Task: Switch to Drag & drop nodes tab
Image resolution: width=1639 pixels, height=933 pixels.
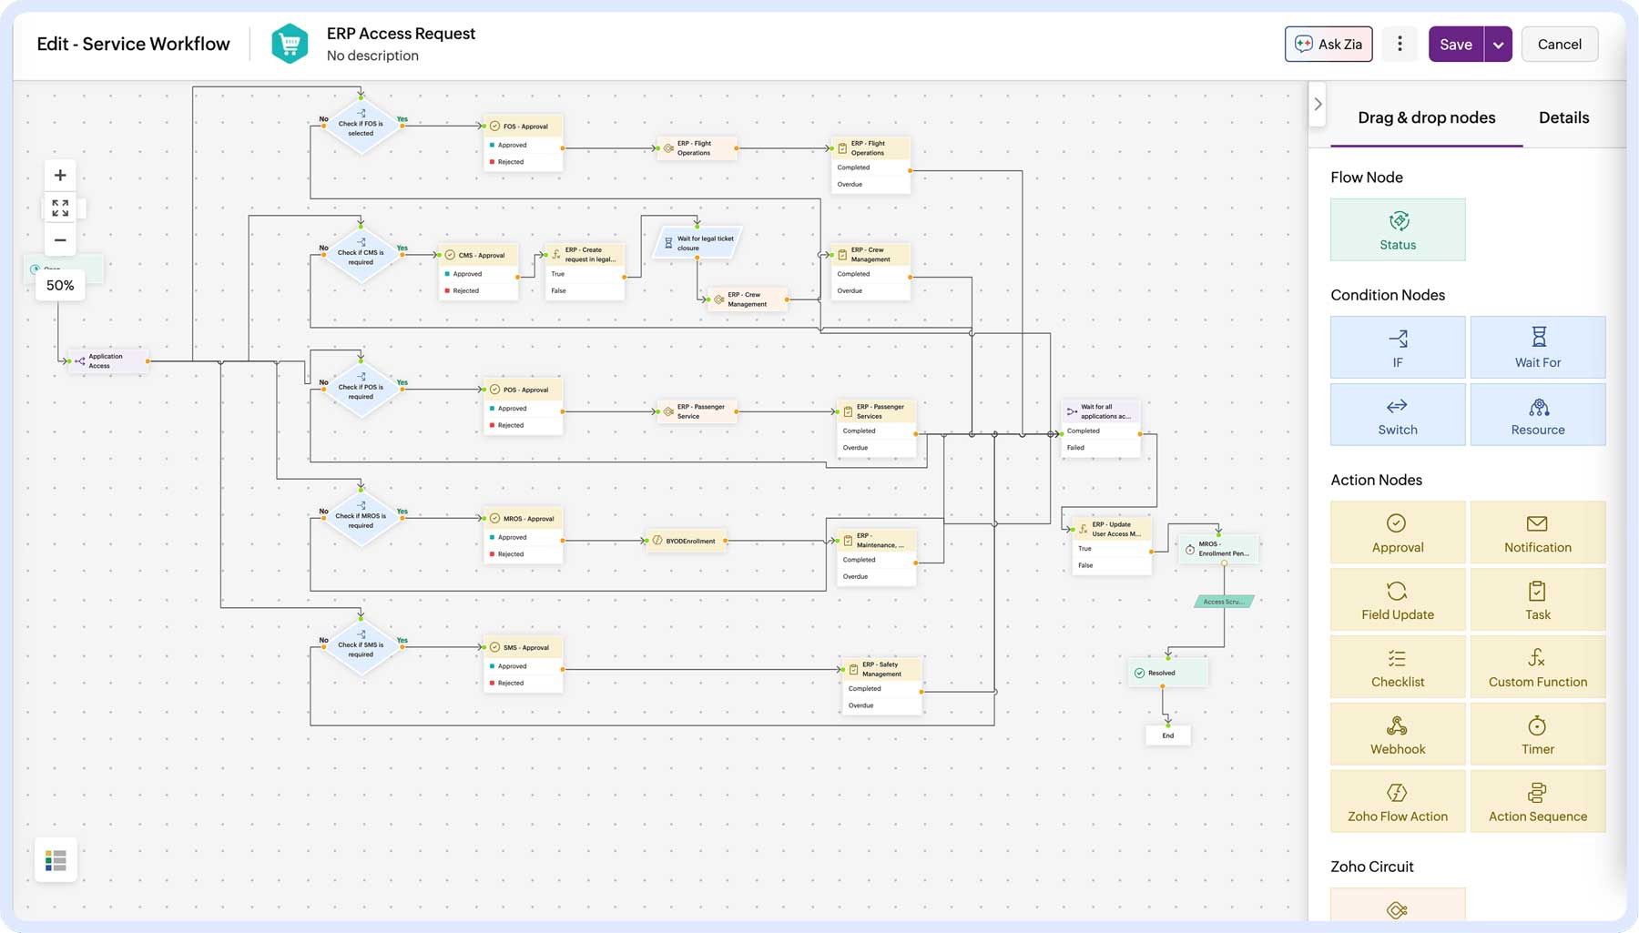Action: click(1426, 117)
